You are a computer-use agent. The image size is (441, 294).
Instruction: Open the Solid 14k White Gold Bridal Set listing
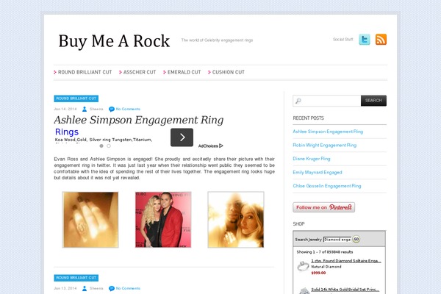(x=345, y=290)
